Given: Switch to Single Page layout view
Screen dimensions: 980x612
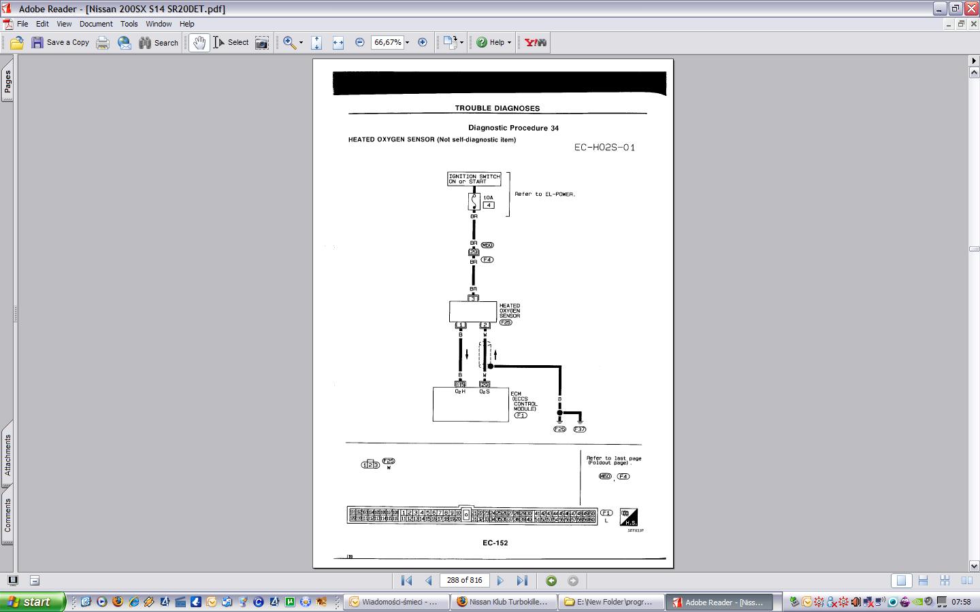Looking at the screenshot, I should (x=901, y=581).
